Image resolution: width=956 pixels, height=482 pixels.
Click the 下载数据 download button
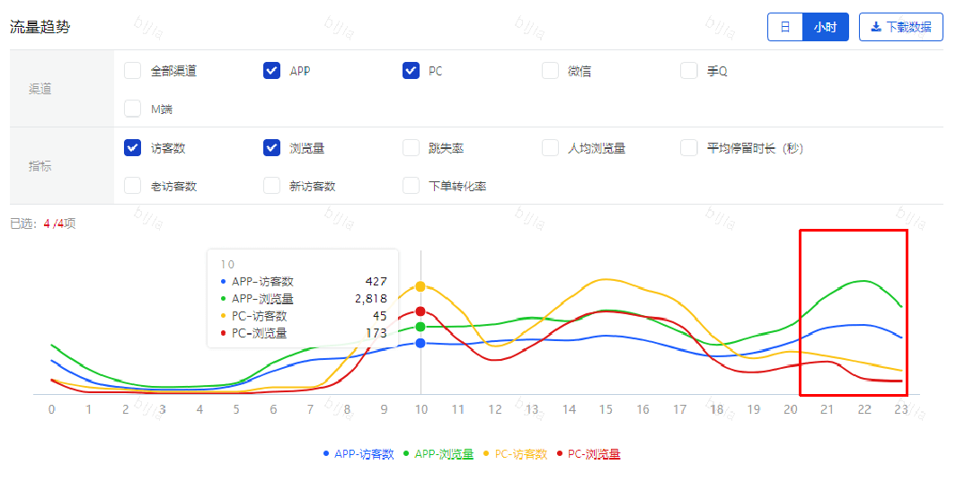click(900, 28)
